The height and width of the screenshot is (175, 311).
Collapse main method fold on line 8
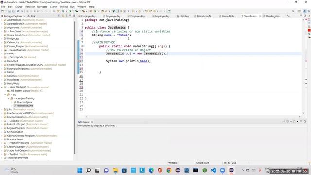pyautogui.click(x=84, y=46)
